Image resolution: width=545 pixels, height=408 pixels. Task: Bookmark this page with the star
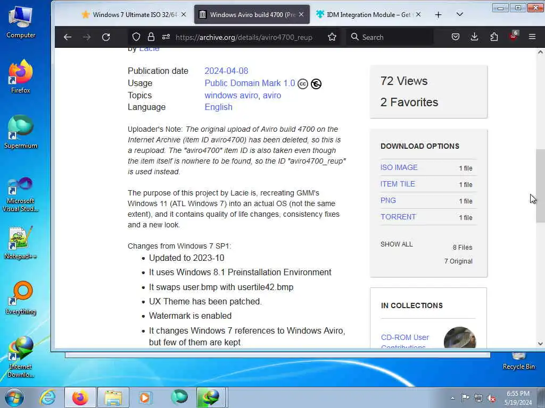332,37
